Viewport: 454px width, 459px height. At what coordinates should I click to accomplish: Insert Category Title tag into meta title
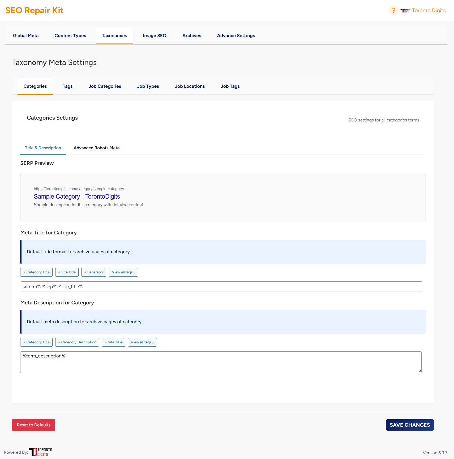36,272
